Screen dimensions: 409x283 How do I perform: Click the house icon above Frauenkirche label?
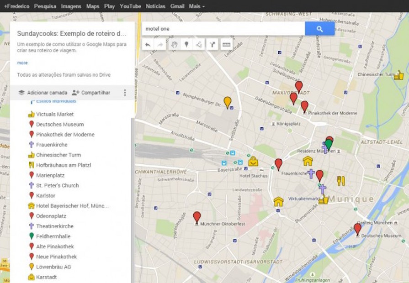point(308,161)
